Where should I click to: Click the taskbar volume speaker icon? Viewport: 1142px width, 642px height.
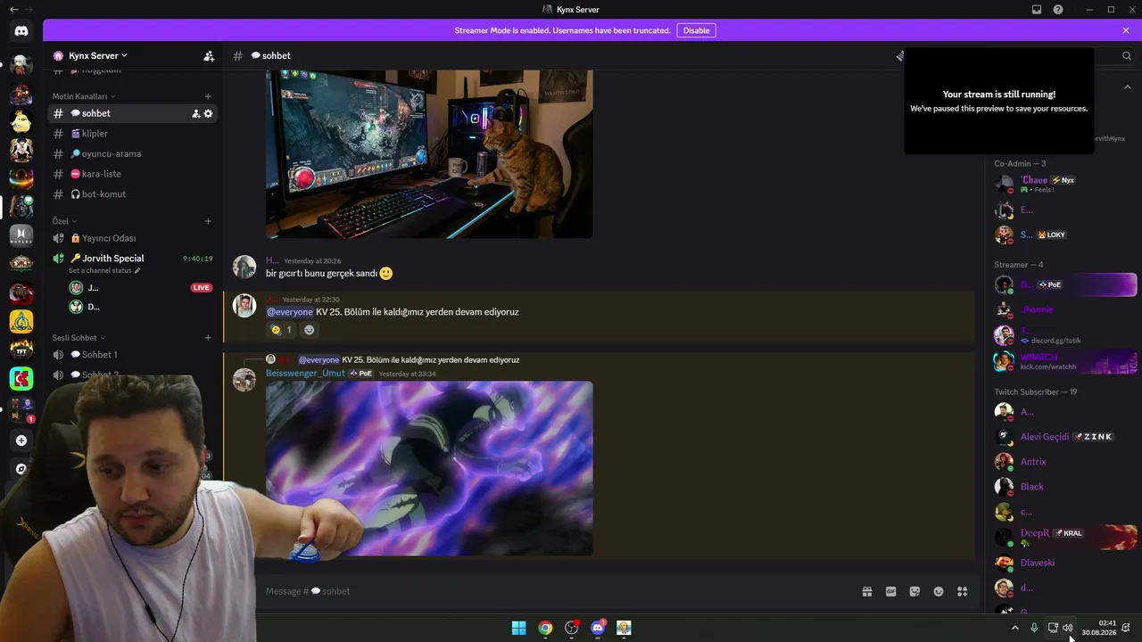(x=1068, y=628)
